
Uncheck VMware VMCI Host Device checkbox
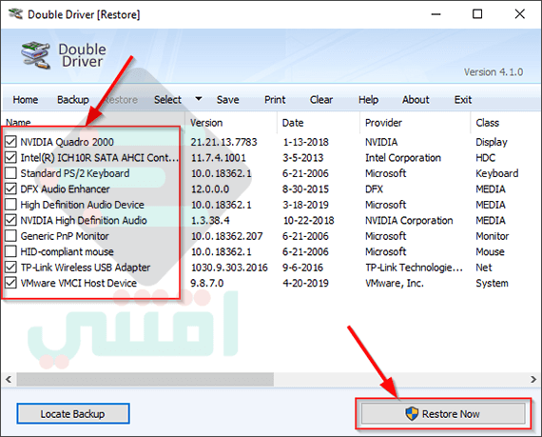(x=10, y=283)
